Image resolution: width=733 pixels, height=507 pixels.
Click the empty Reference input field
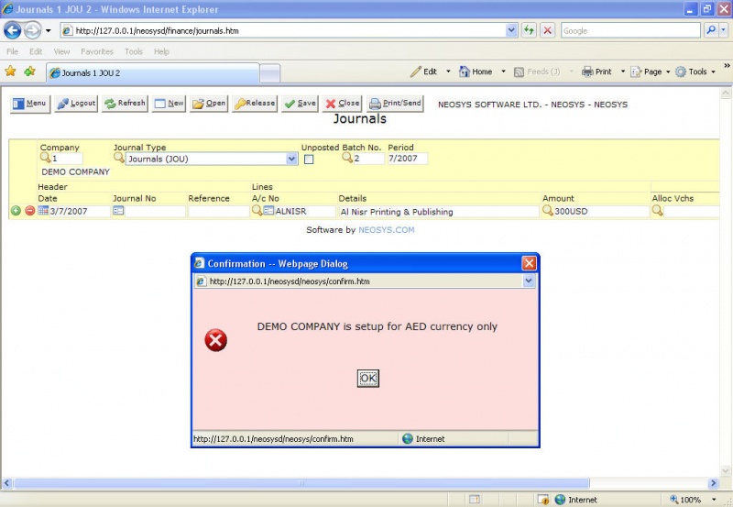[x=218, y=212]
